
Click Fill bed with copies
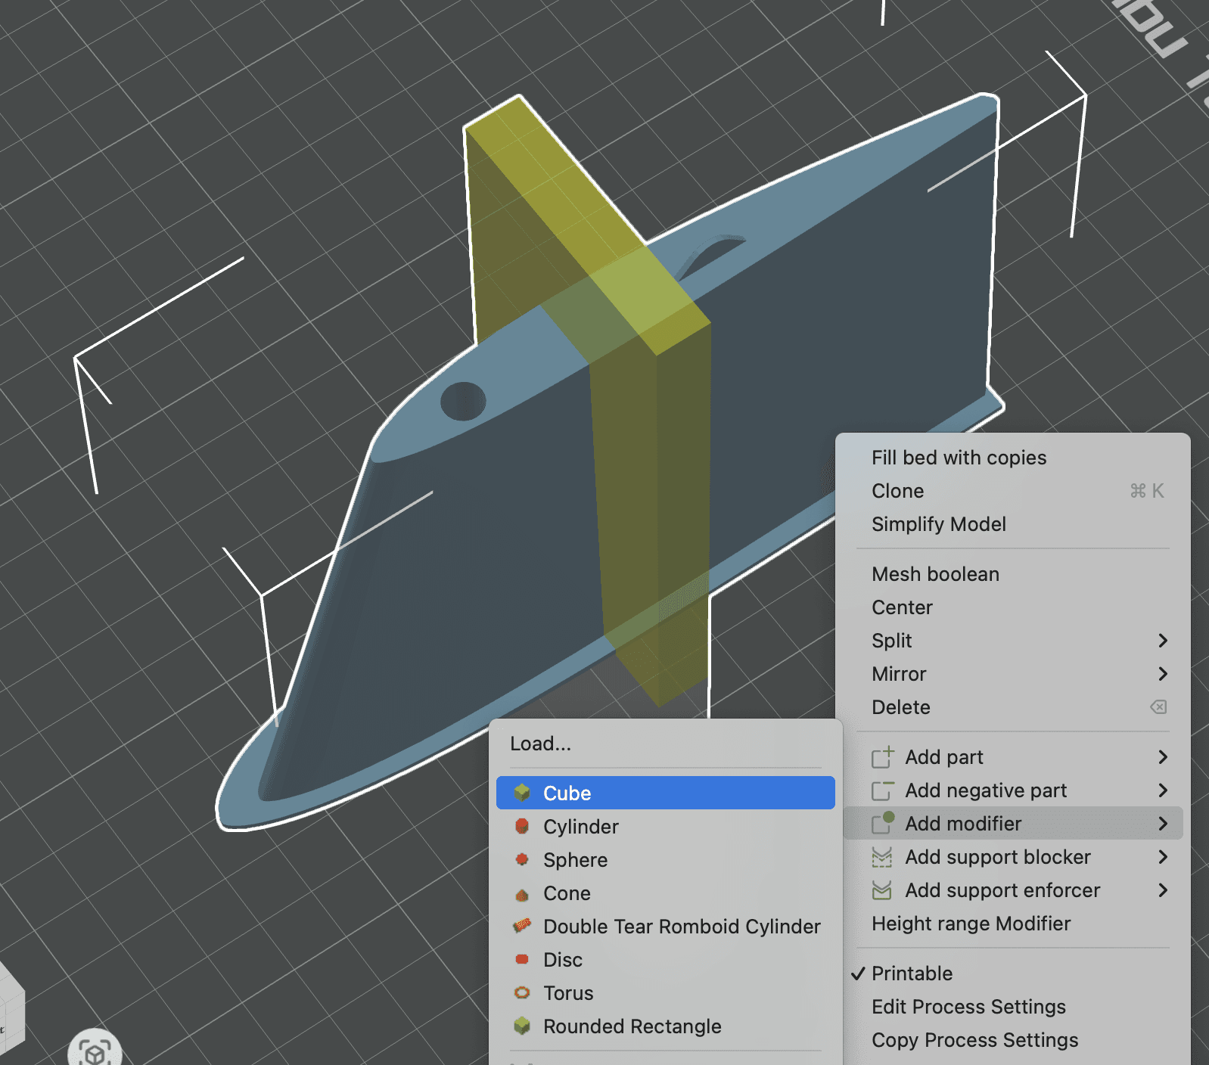[1013, 457]
